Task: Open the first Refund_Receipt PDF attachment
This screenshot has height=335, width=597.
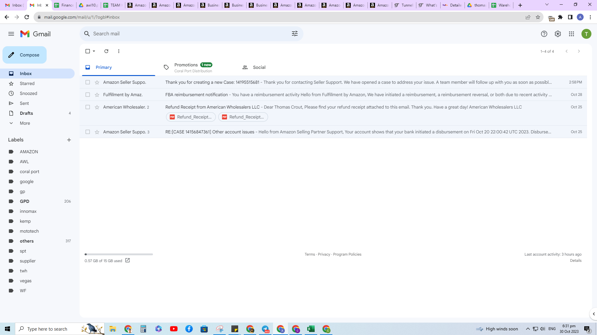Action: pos(191,117)
